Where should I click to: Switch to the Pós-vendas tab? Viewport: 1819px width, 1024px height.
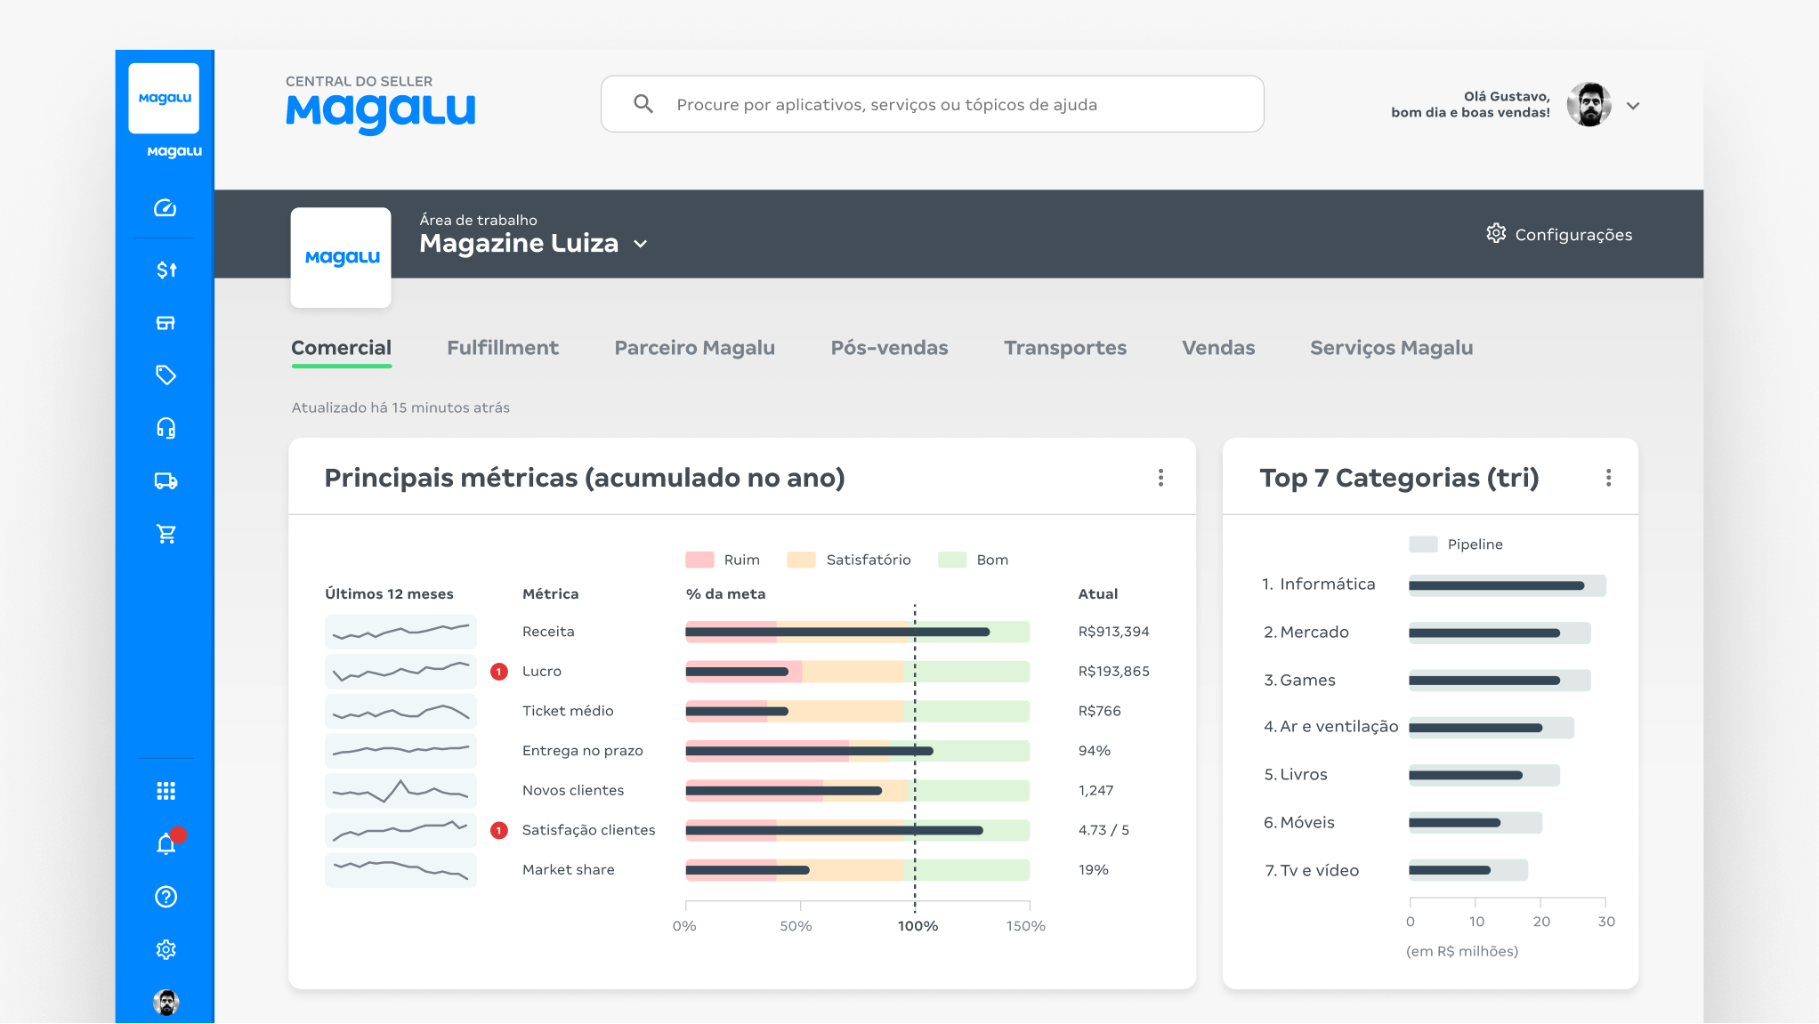(x=889, y=348)
